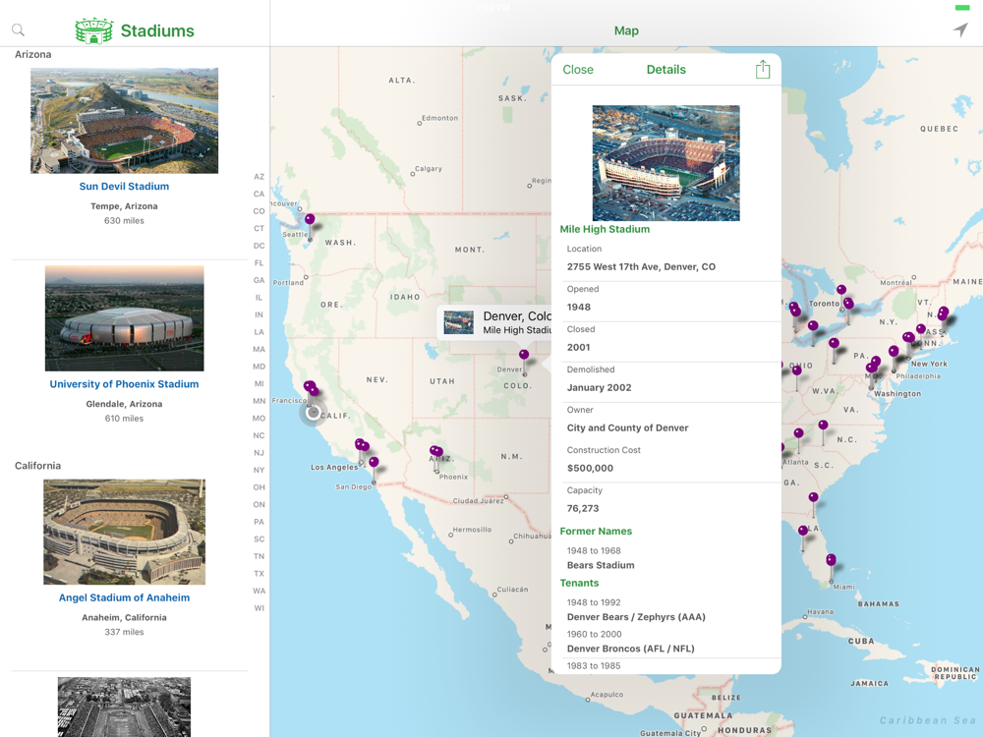Viewport: 983px width, 737px height.
Task: Jump to CA in the state index
Action: point(259,195)
